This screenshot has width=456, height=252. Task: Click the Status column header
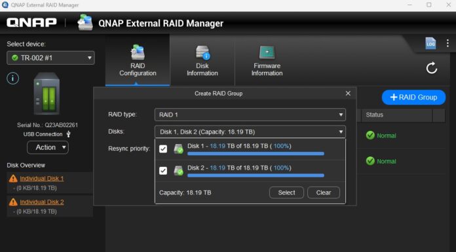pyautogui.click(x=396, y=115)
